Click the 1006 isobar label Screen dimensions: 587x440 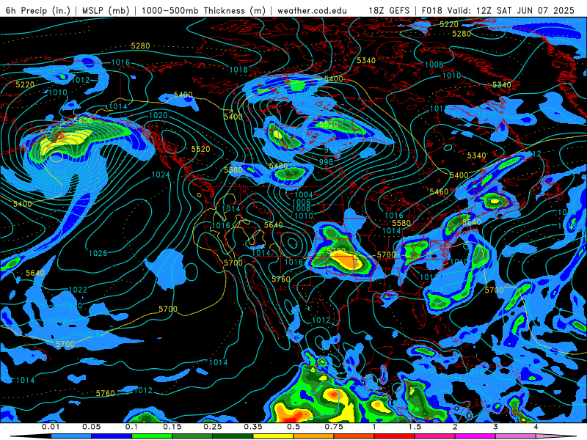point(302,202)
